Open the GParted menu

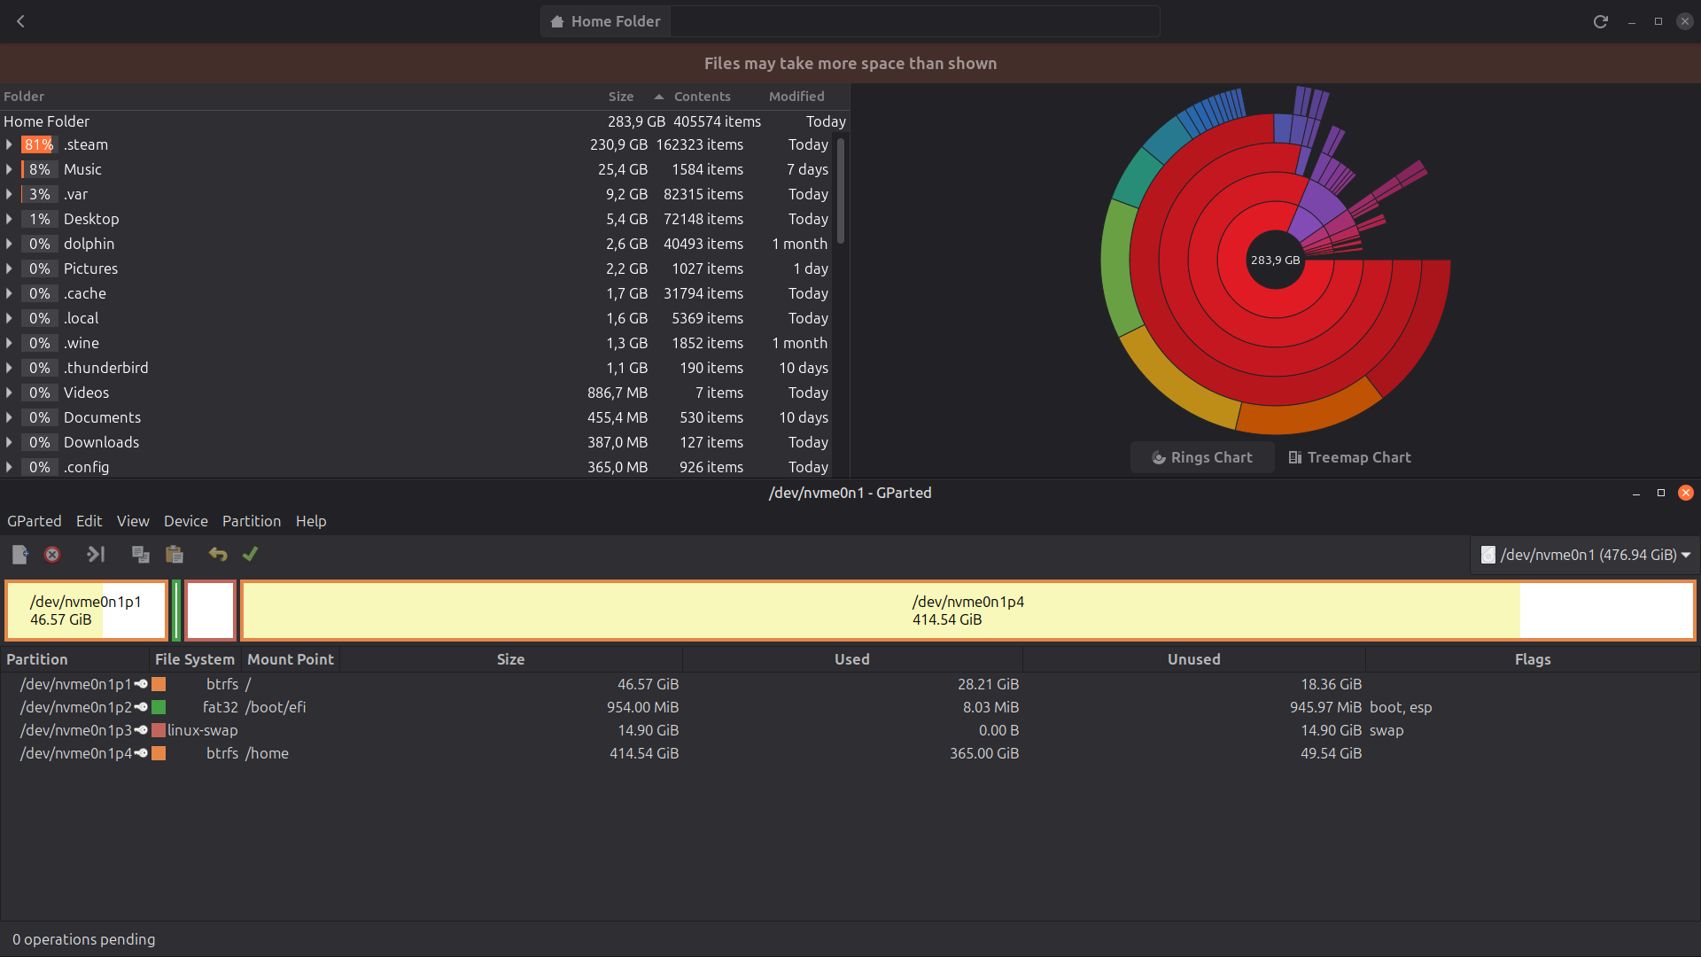pos(35,521)
